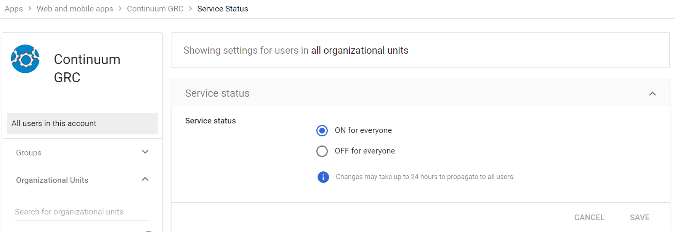Click the Continuum GRC gear app icon
Screen dimensions: 675x232
click(x=25, y=59)
